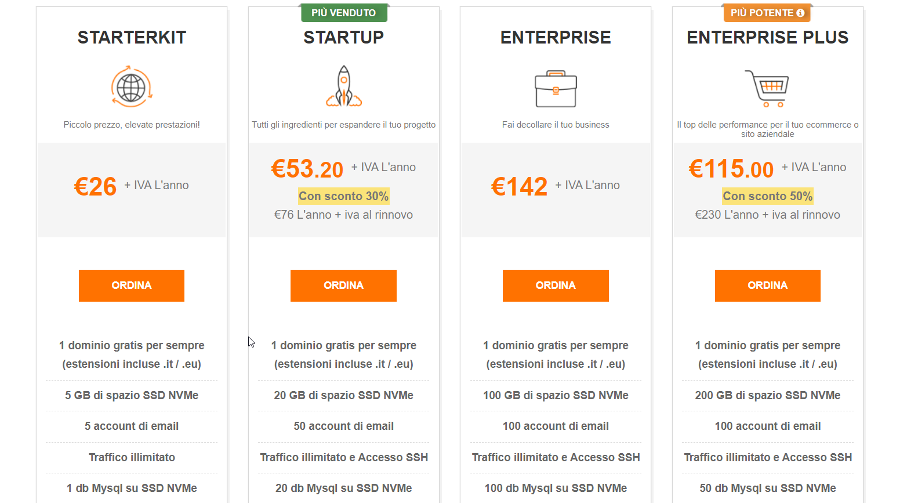Click the Più Potente orange badge
Screen dimensions: 907x503
(x=761, y=13)
